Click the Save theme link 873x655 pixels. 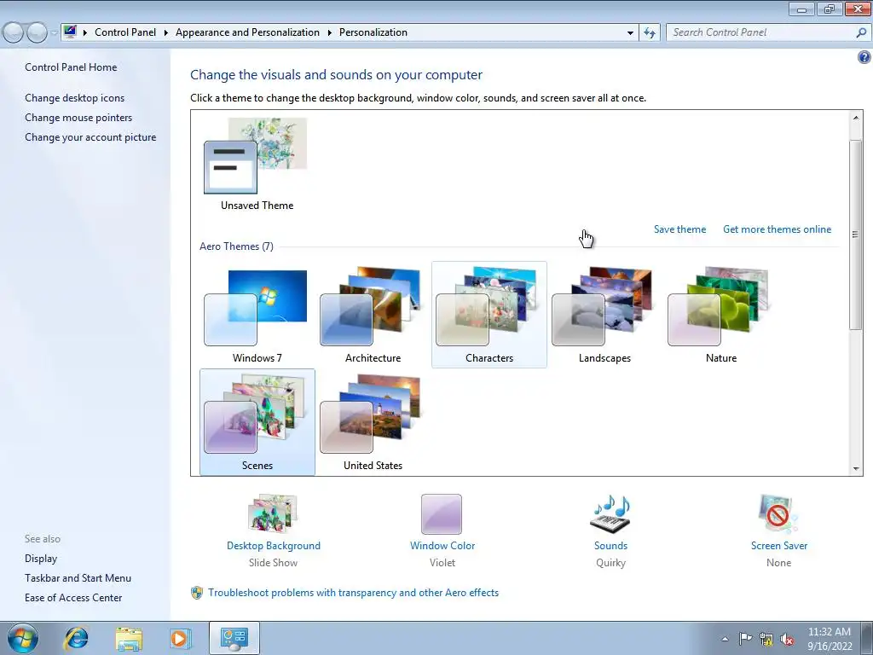679,229
